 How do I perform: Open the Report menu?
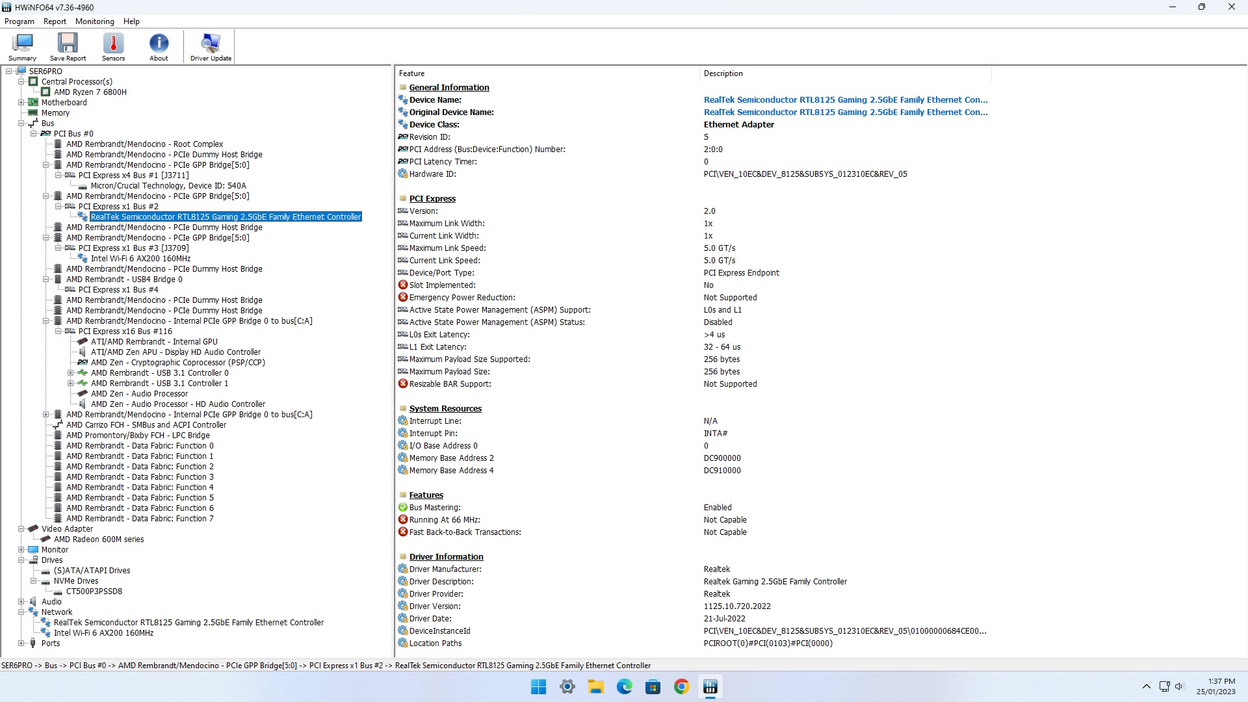pyautogui.click(x=55, y=21)
